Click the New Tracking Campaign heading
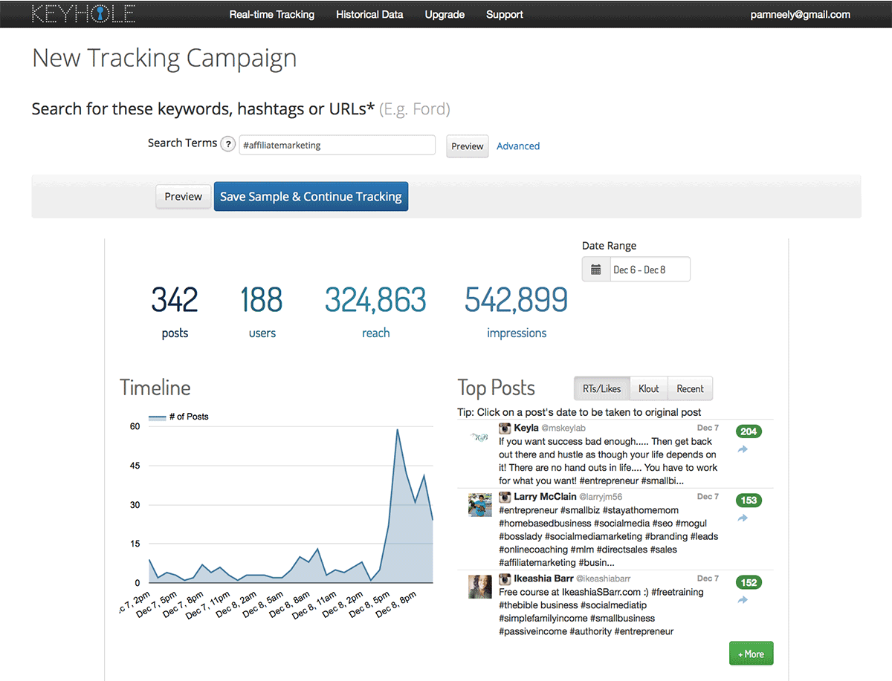The height and width of the screenshot is (681, 892). point(164,58)
